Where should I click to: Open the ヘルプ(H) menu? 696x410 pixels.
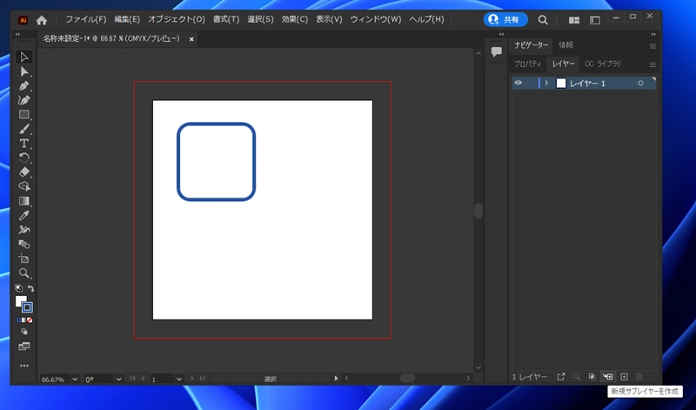426,19
